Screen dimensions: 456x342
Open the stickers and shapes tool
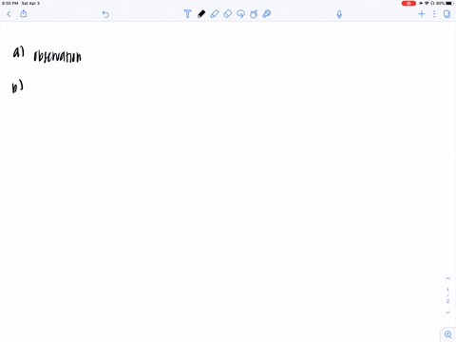(254, 14)
